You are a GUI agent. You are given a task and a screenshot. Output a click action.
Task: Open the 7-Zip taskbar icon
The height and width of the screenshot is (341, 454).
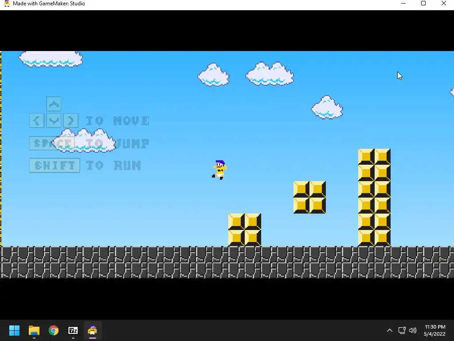[73, 330]
